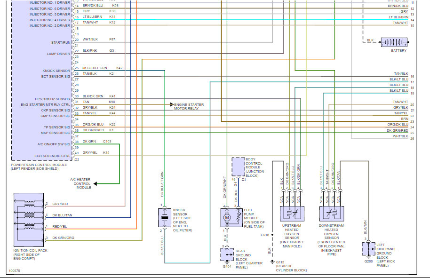Click the 'DK BLU/LT GRN K42' wire label
Viewport: 430px width, 278px height.
(x=102, y=68)
